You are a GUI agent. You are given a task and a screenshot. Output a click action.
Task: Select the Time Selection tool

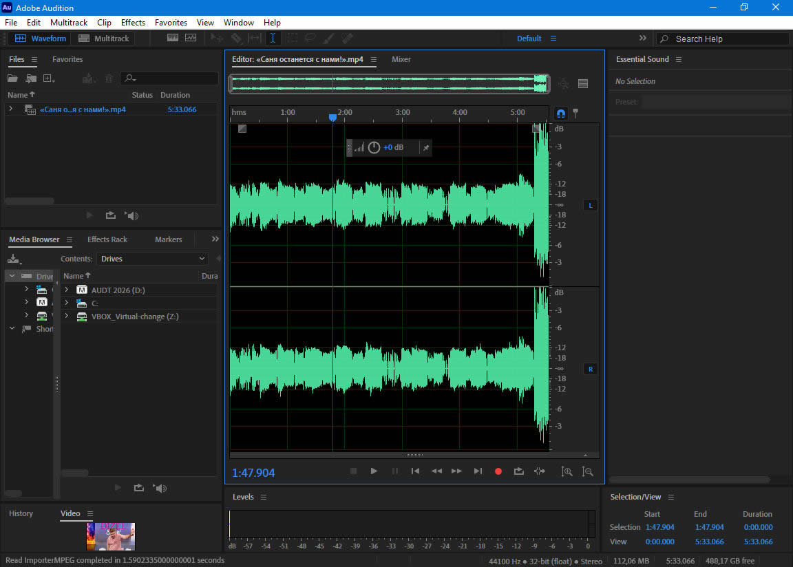coord(273,39)
